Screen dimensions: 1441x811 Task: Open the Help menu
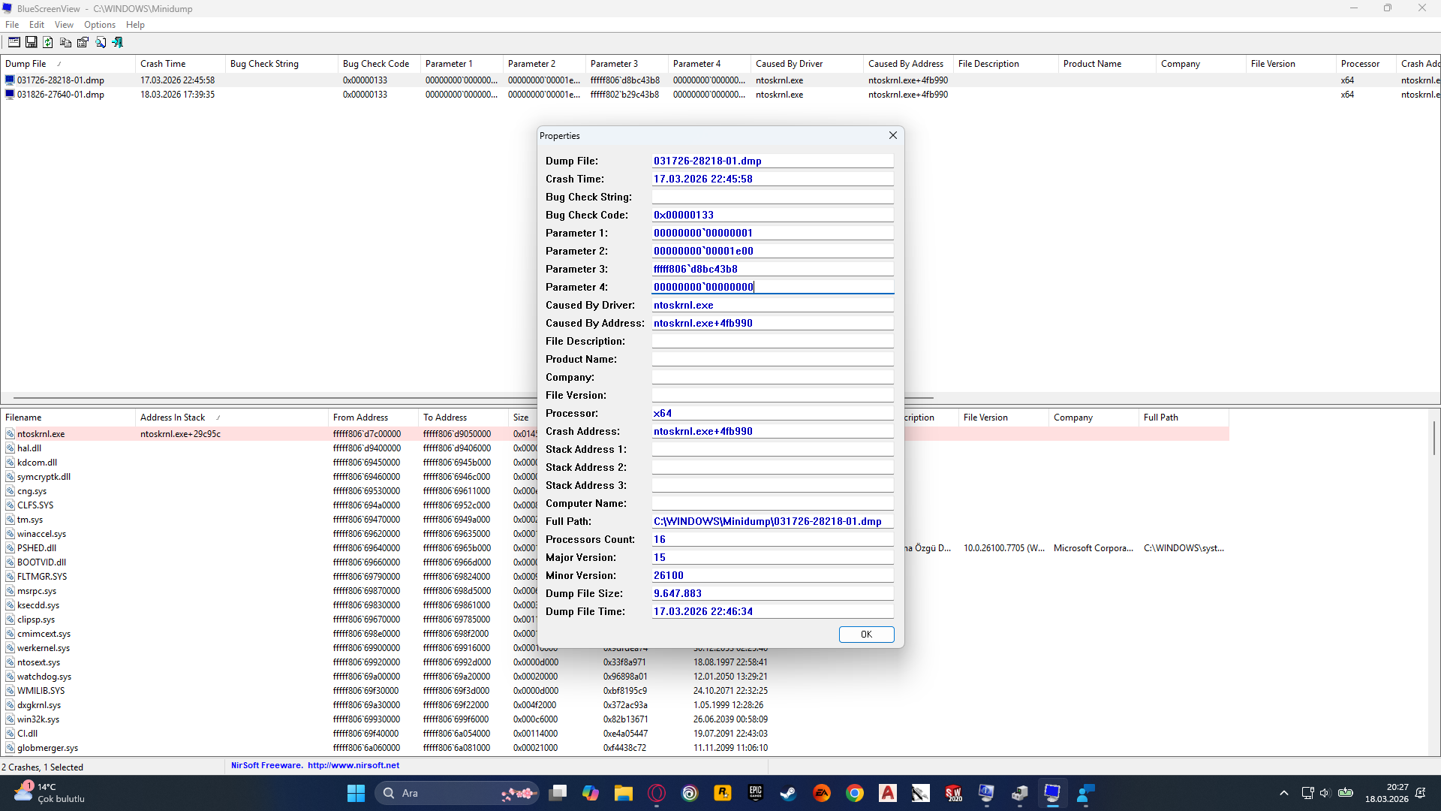click(x=135, y=25)
